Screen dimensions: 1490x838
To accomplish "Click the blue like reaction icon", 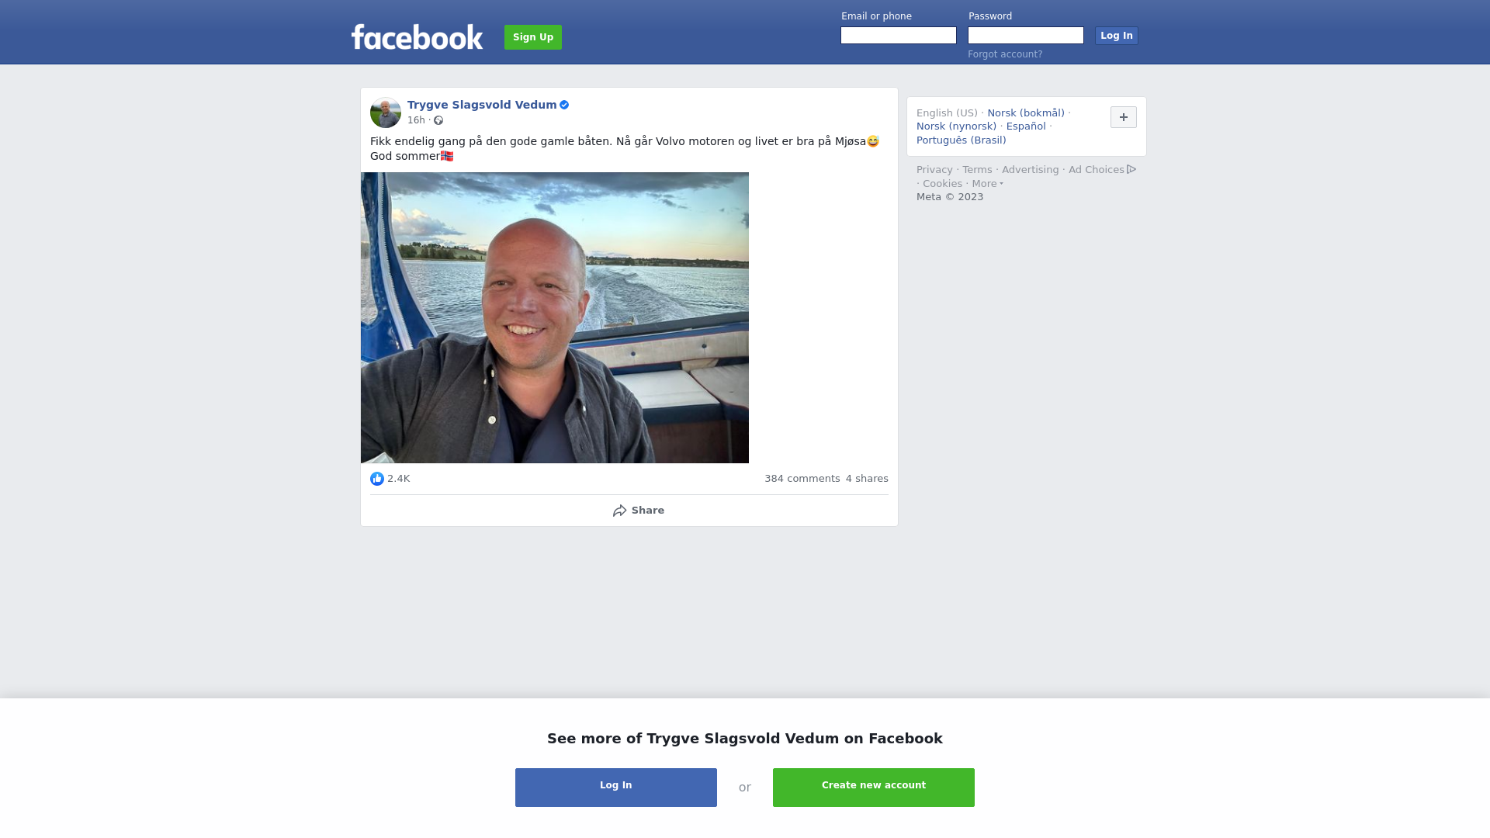I will point(377,479).
